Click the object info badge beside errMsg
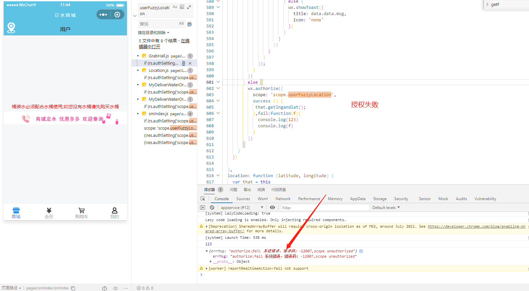 pos(361,251)
